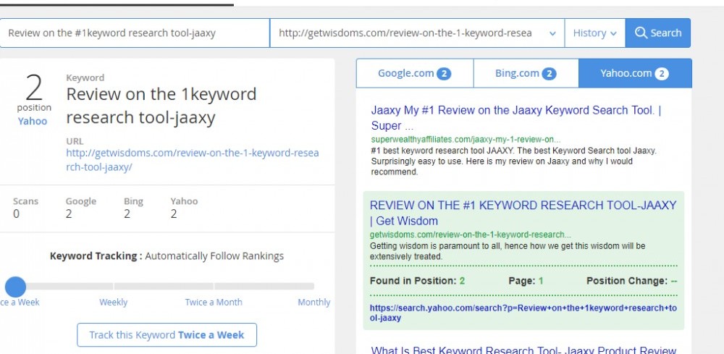Click the Scans count value
This screenshot has width=724, height=354.
pyautogui.click(x=16, y=214)
